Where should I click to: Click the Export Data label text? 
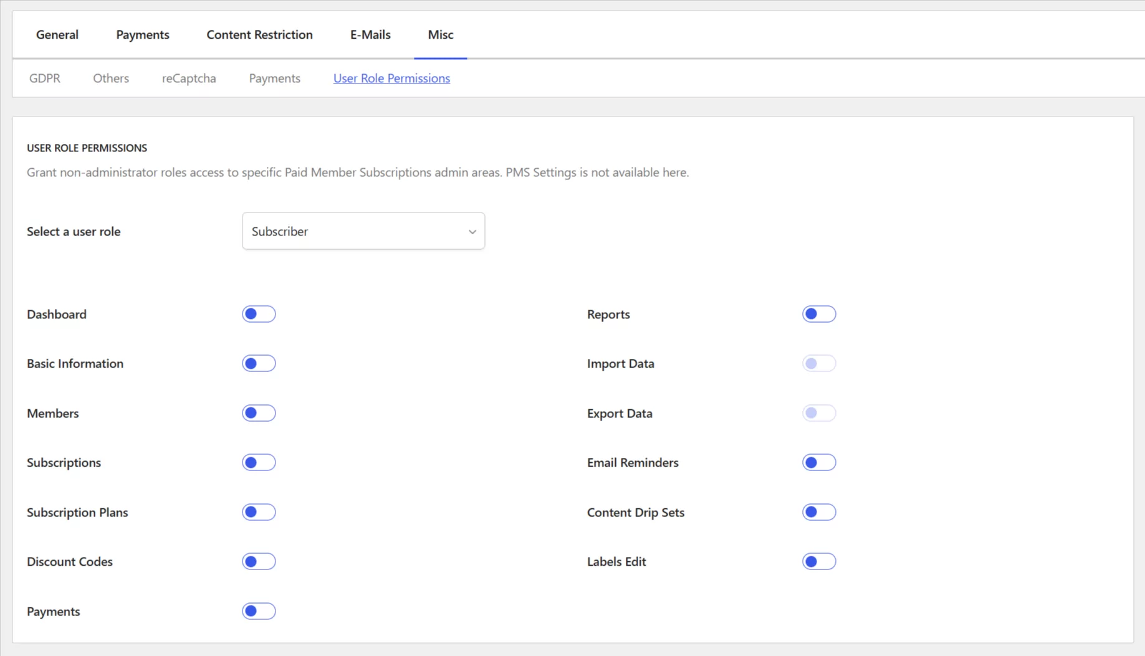coord(620,413)
